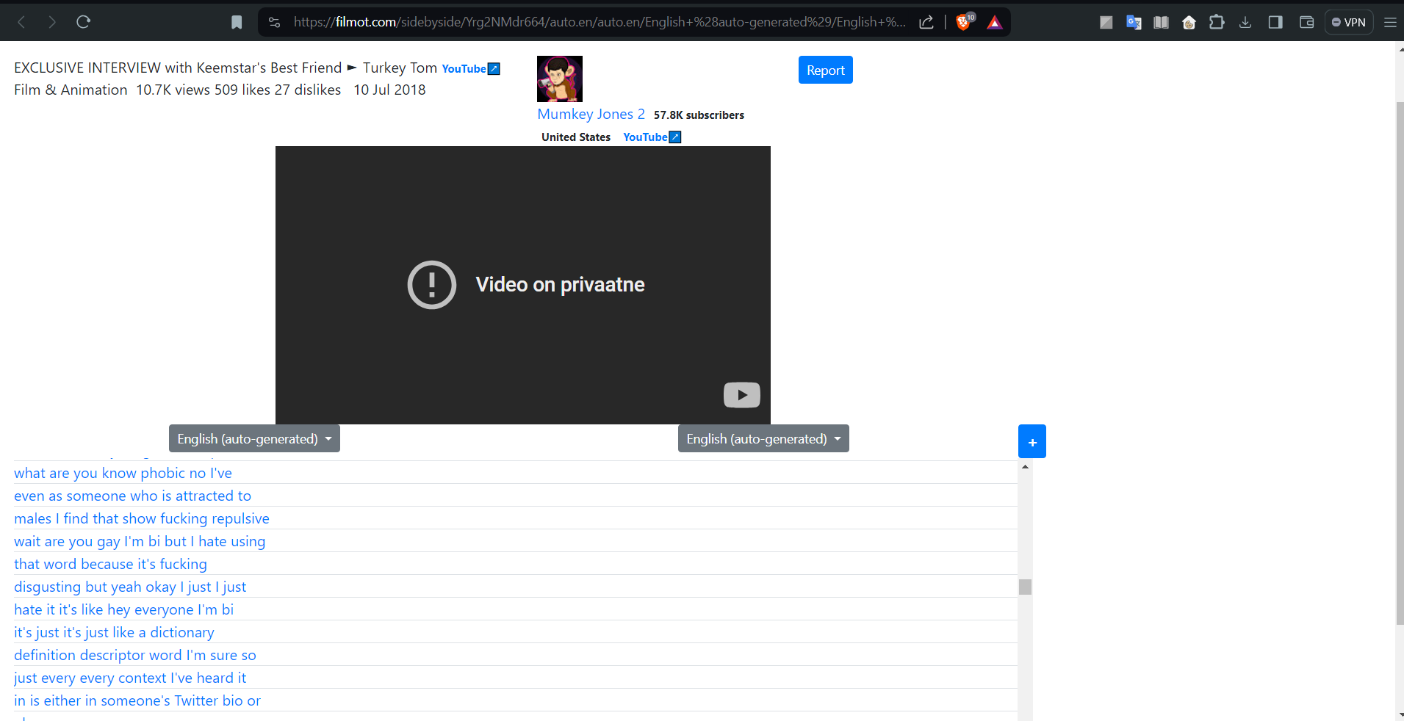The width and height of the screenshot is (1404, 721).
Task: Click the share icon in the address bar
Action: (926, 22)
